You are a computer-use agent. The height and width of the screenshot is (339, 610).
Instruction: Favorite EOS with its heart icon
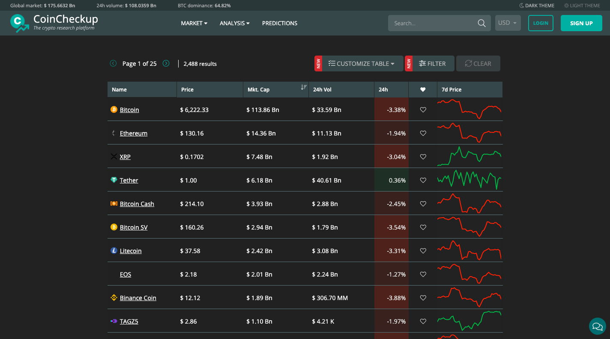(423, 274)
